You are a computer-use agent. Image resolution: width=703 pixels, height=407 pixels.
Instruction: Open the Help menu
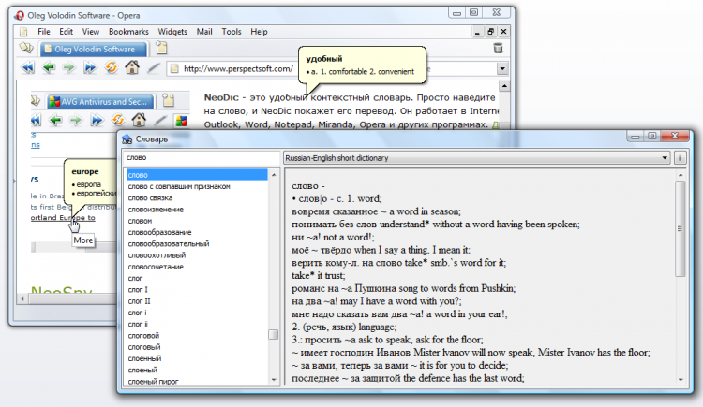tap(259, 32)
